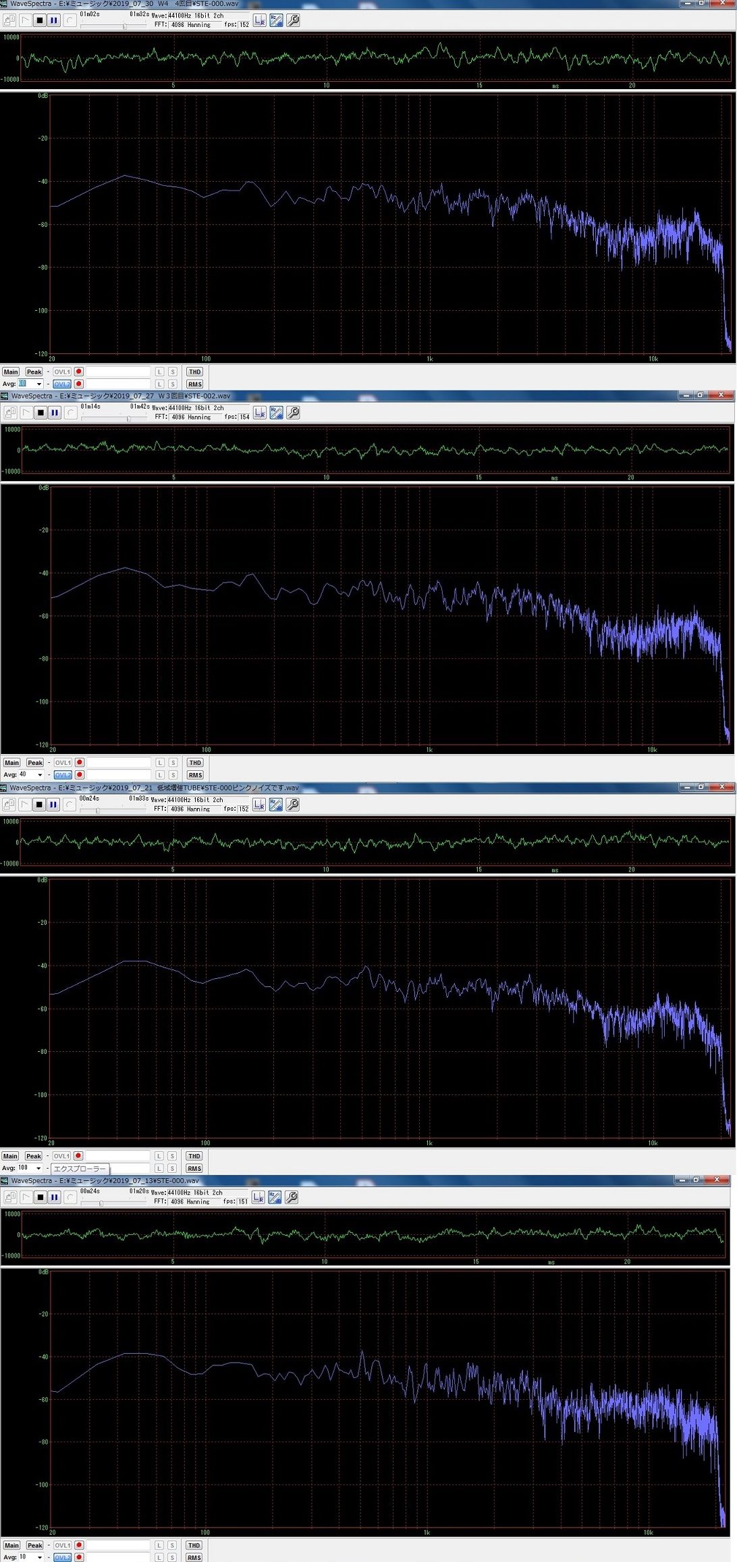Click the OVL2 text field in 2019_07_27 window

click(x=119, y=775)
